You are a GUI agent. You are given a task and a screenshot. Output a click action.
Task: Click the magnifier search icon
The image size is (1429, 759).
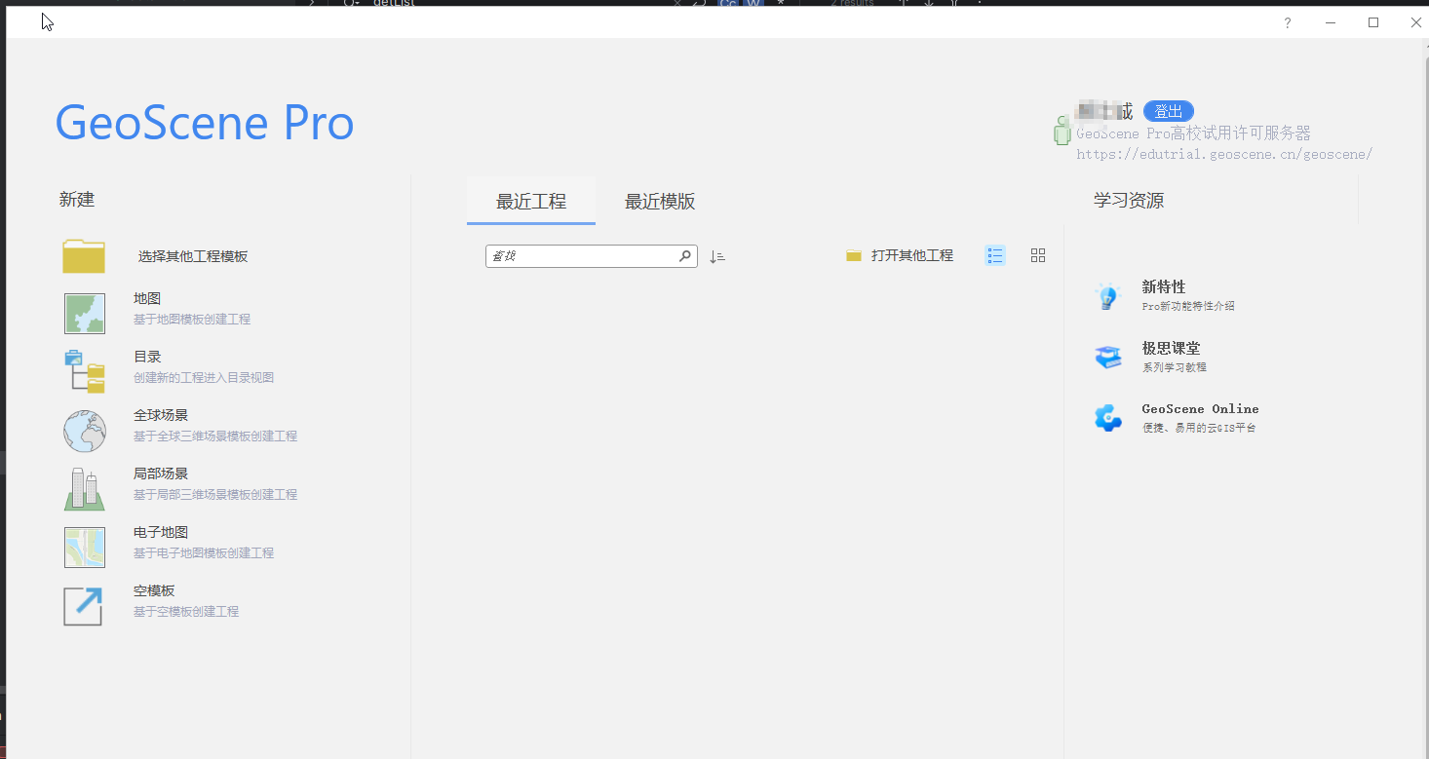(686, 256)
